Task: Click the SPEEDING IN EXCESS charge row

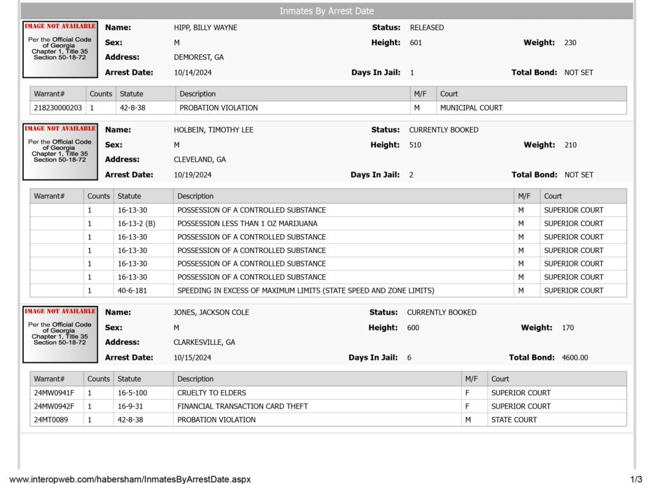Action: 328,290
